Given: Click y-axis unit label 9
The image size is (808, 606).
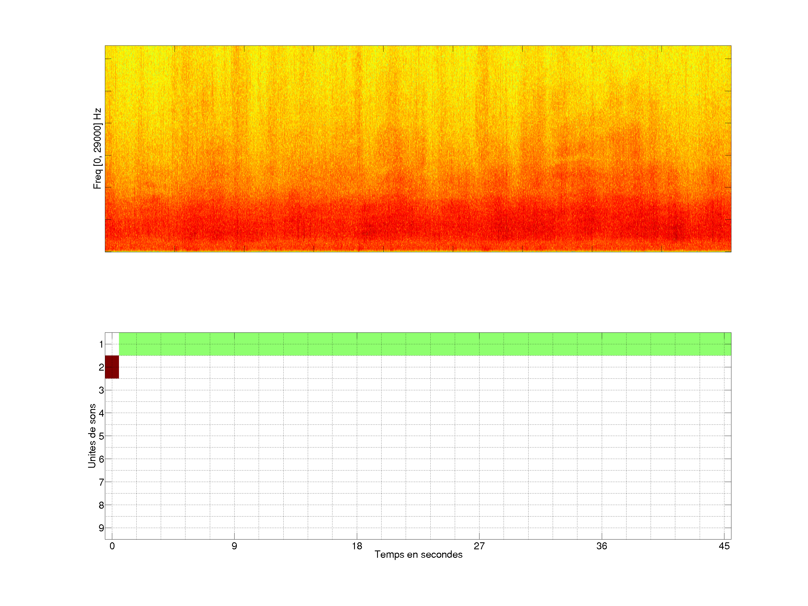Looking at the screenshot, I should pos(101,528).
